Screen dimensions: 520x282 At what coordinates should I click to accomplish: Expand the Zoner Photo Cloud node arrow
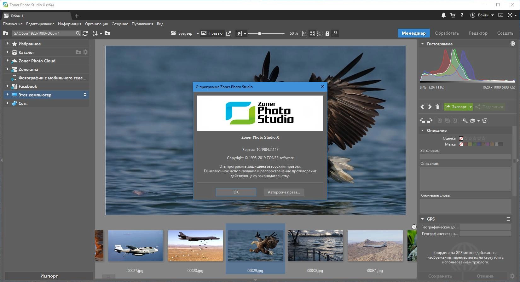[x=8, y=60]
